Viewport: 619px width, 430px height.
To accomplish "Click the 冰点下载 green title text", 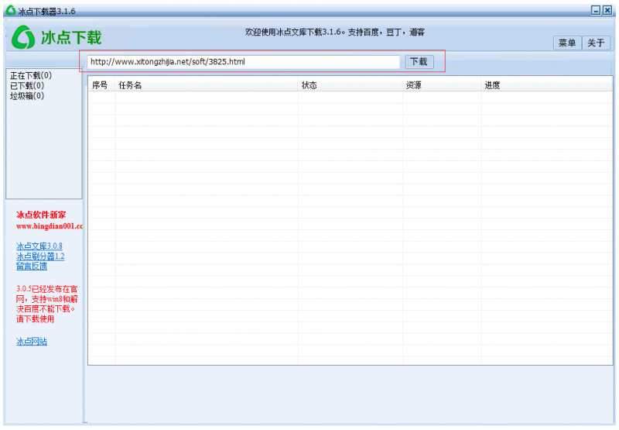I will pyautogui.click(x=71, y=37).
